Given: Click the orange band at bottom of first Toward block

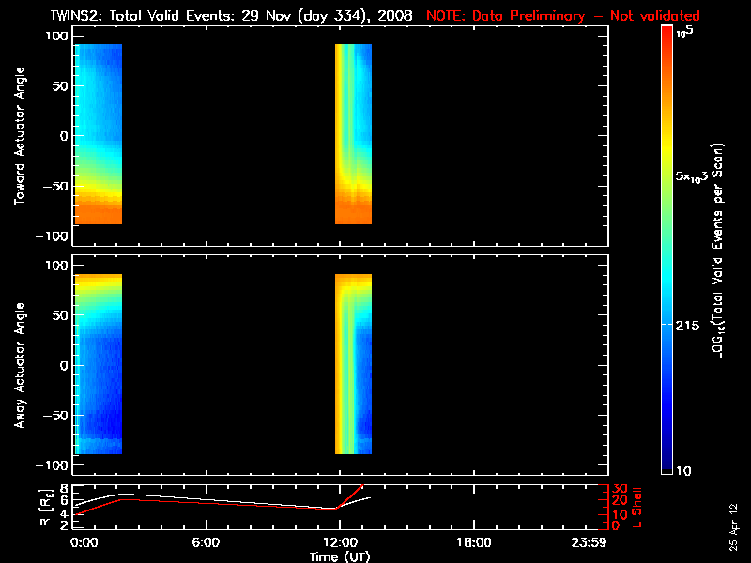Looking at the screenshot, I should (98, 211).
